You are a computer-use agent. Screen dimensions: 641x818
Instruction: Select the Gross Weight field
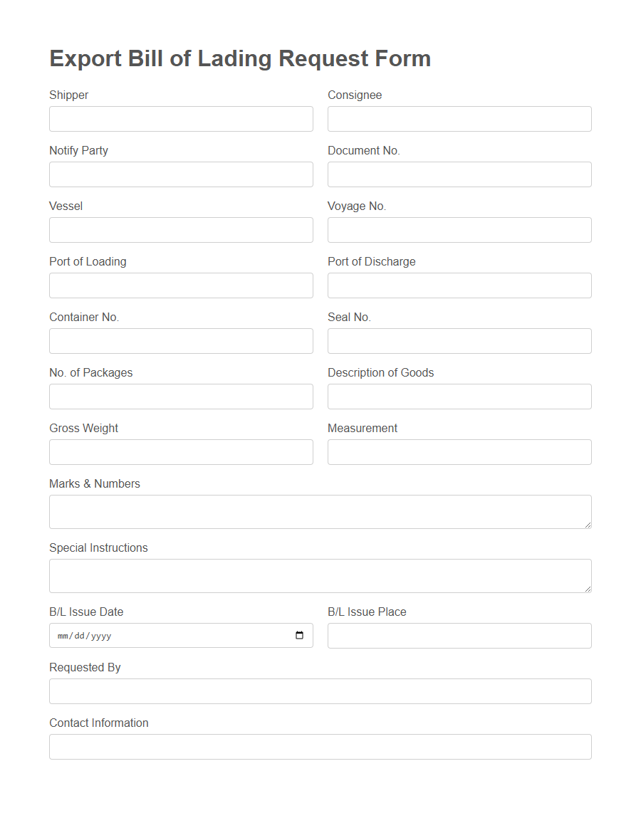(181, 452)
